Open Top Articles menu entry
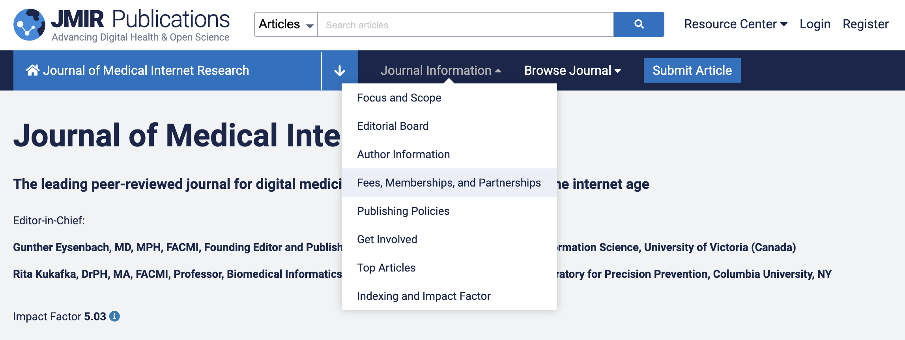905x340 pixels. click(x=386, y=268)
